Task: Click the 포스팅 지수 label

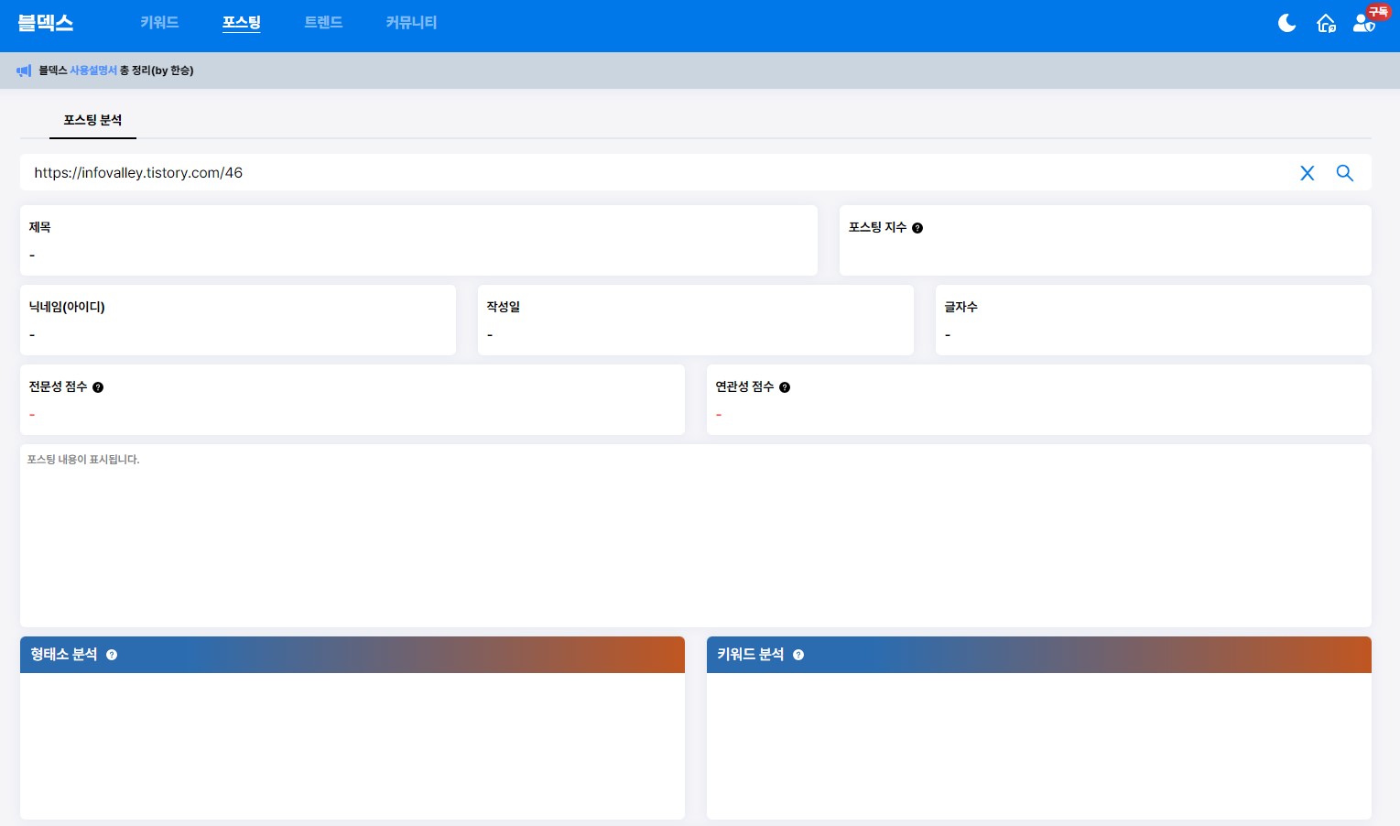Action: [x=877, y=227]
